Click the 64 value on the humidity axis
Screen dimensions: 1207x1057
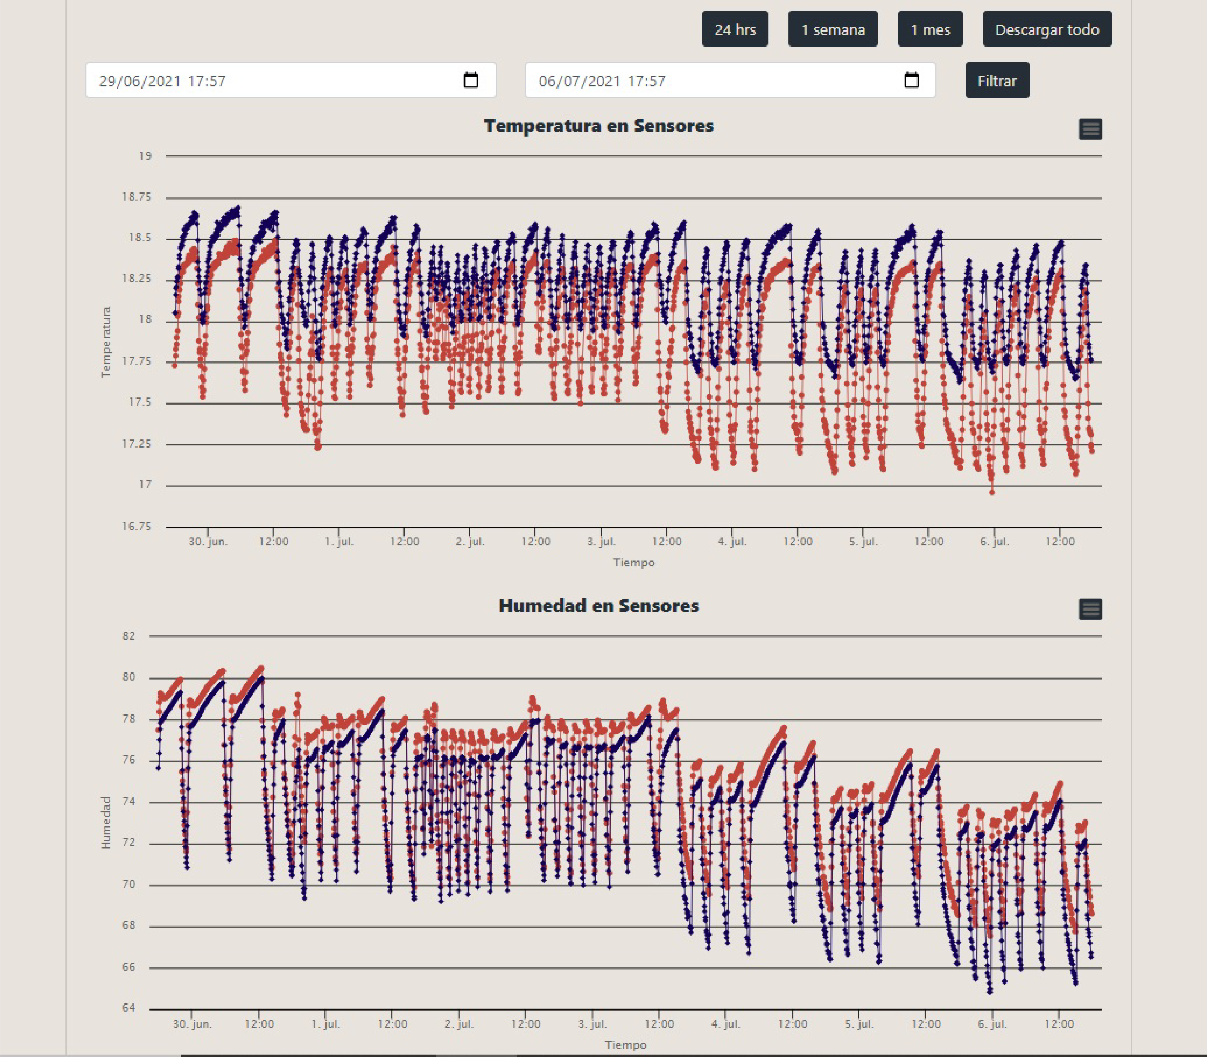(x=129, y=1007)
